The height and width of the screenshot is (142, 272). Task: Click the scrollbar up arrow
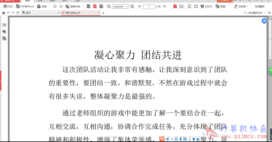[x=270, y=18]
